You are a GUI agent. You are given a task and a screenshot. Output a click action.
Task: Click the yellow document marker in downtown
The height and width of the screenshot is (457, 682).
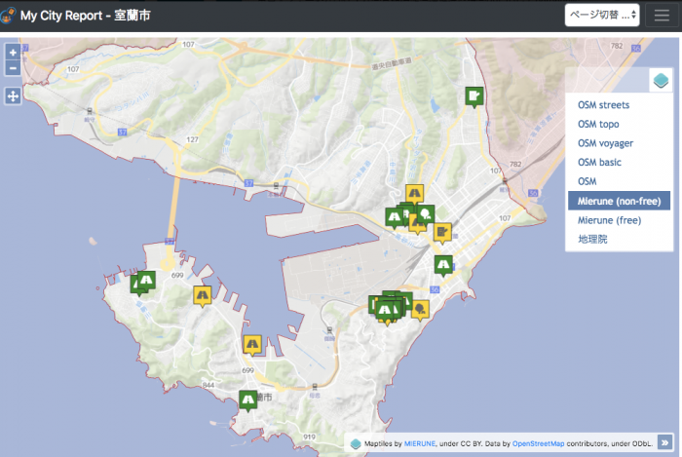click(442, 233)
